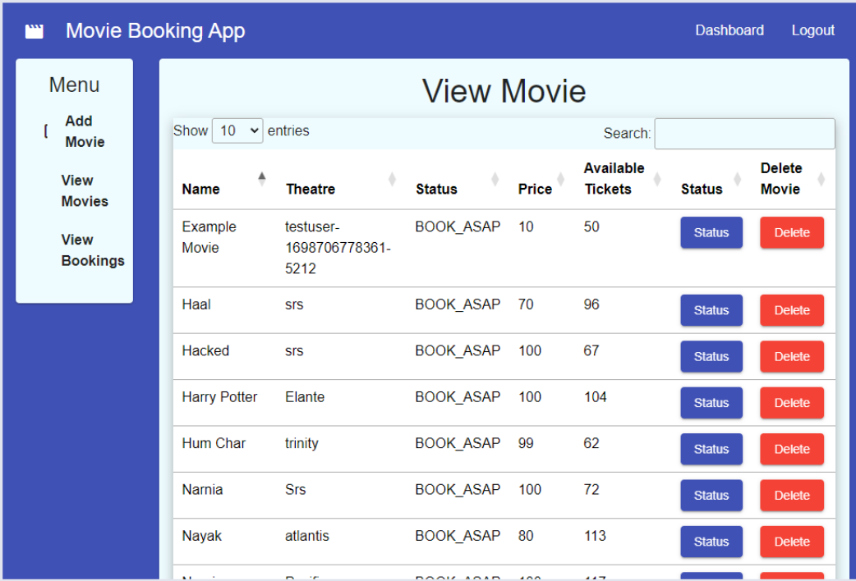Sort by Theatre column arrow
This screenshot has width=856, height=581.
pyautogui.click(x=392, y=179)
